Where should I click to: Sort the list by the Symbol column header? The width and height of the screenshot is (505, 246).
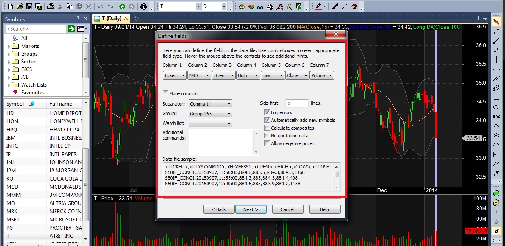pyautogui.click(x=25, y=104)
